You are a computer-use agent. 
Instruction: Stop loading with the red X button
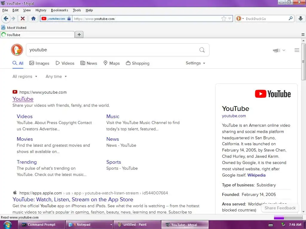click(23, 19)
